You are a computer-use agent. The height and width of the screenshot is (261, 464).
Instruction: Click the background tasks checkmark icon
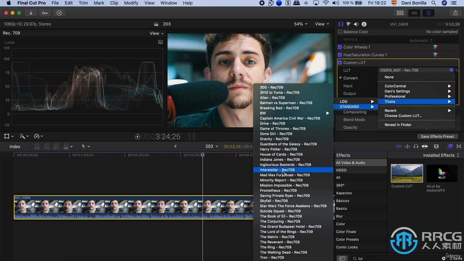point(59,13)
